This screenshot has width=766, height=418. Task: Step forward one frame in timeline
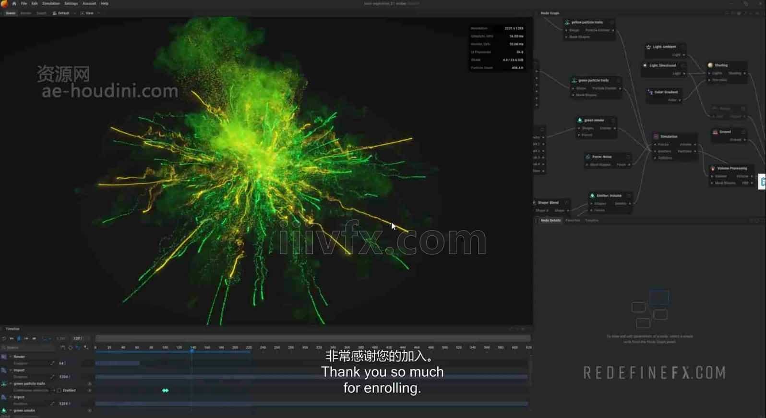26,338
